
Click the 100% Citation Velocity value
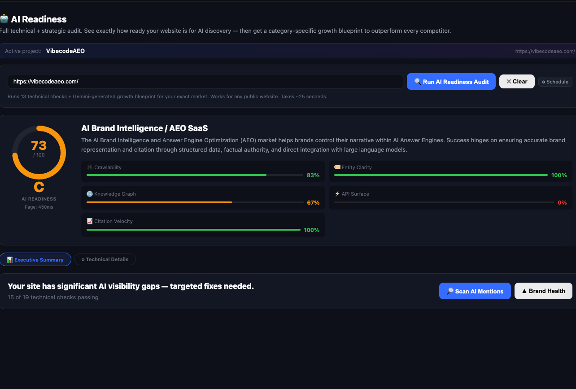[312, 230]
